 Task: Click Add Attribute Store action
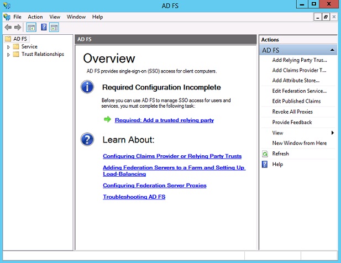[x=296, y=81]
